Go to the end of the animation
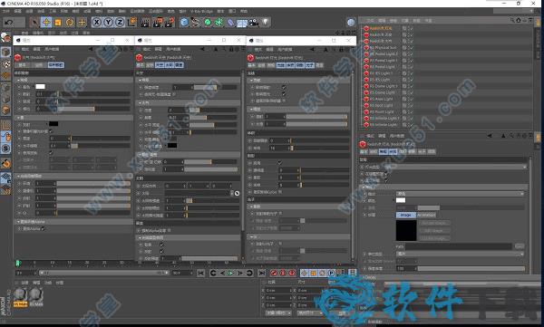Image resolution: width=544 pixels, height=327 pixels. tap(262, 274)
